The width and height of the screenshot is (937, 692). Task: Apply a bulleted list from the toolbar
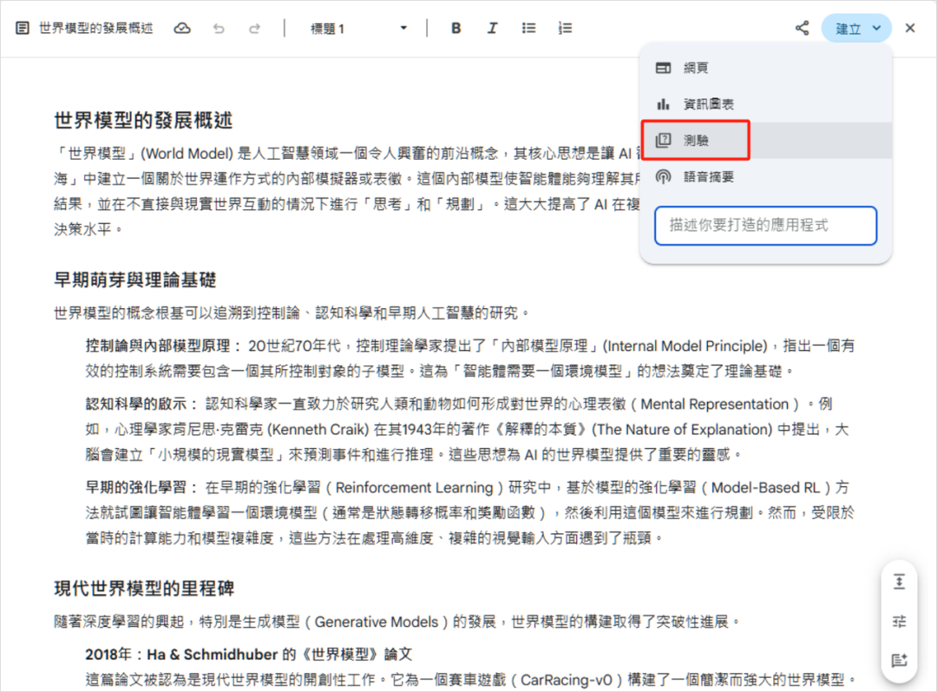[528, 27]
